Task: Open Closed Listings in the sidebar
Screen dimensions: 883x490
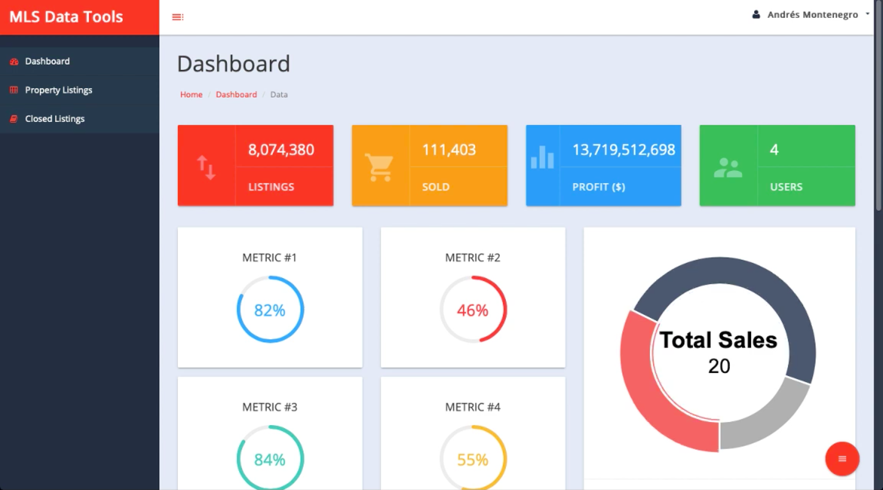Action: [80, 119]
